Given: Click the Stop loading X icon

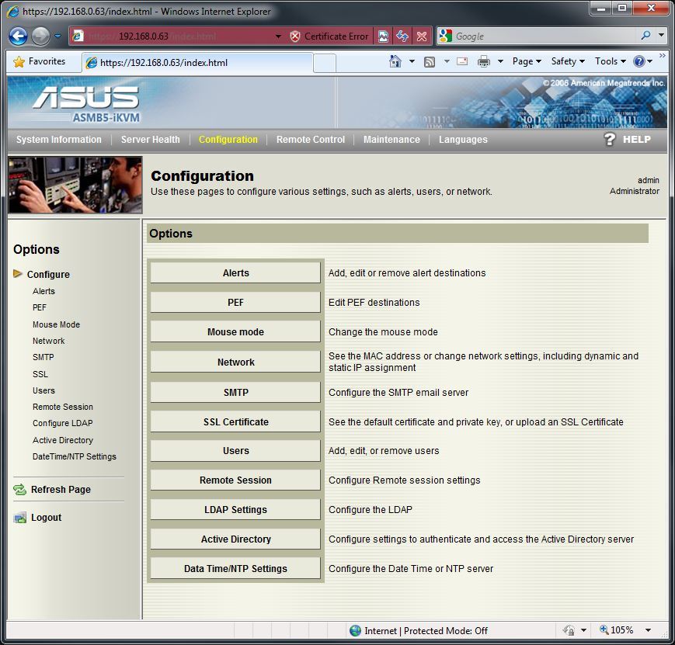Looking at the screenshot, I should pos(421,36).
